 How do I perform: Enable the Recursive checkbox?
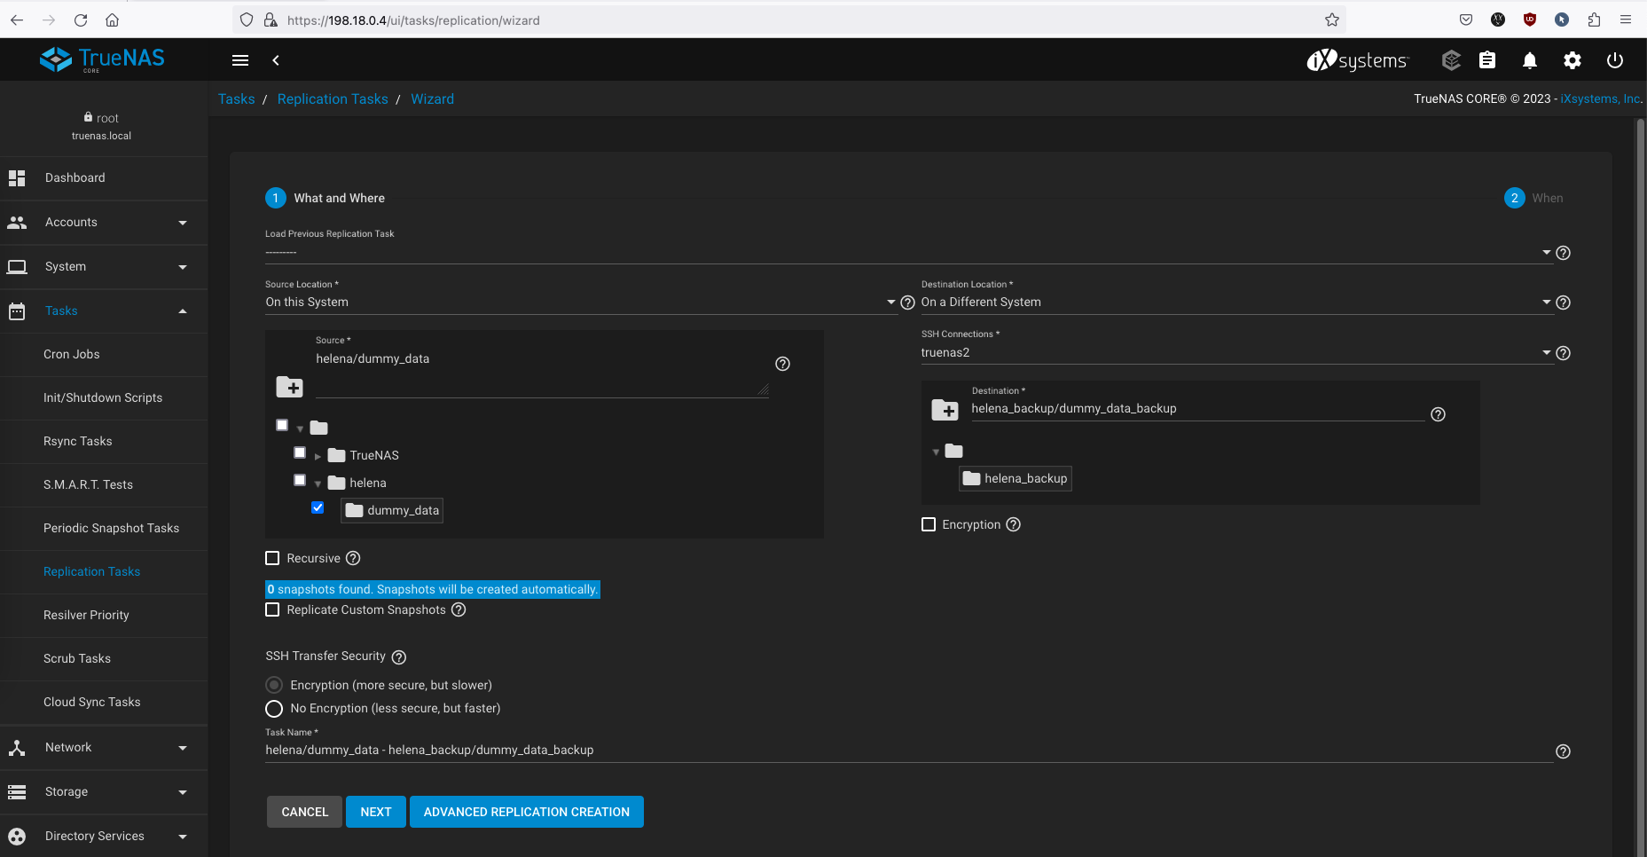coord(272,558)
